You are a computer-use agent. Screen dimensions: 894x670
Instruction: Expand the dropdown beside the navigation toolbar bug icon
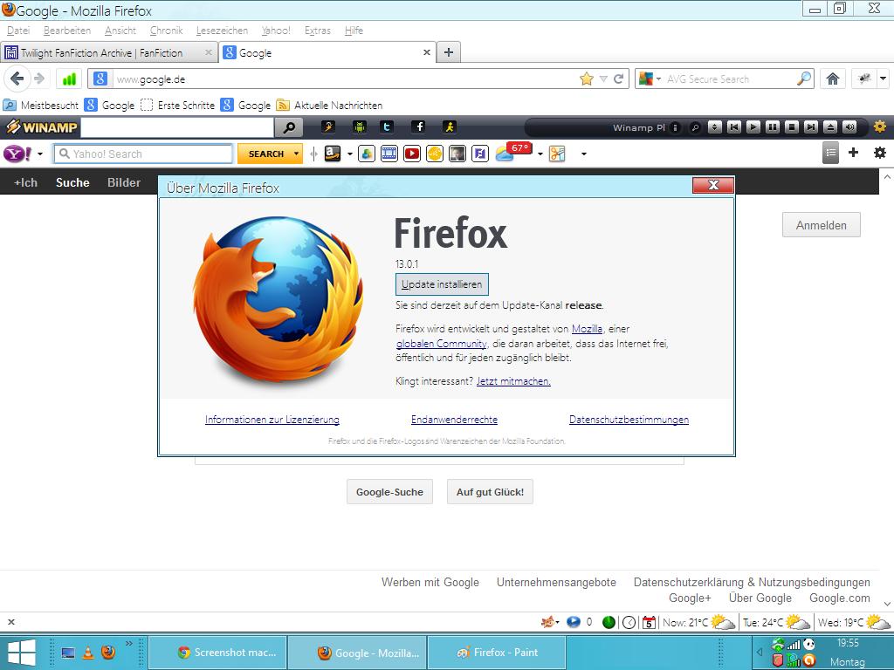point(884,79)
